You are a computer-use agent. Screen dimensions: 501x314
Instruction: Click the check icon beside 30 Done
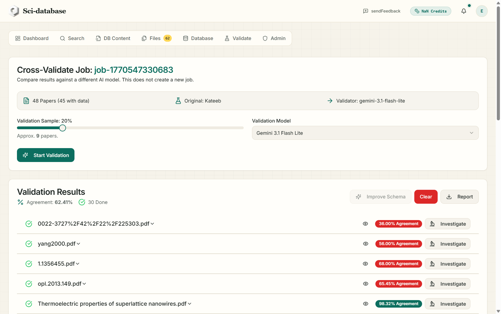pos(82,202)
